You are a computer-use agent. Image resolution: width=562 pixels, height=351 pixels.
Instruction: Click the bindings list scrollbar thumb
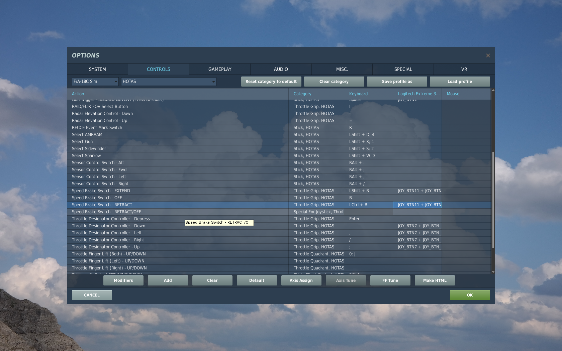[493, 200]
